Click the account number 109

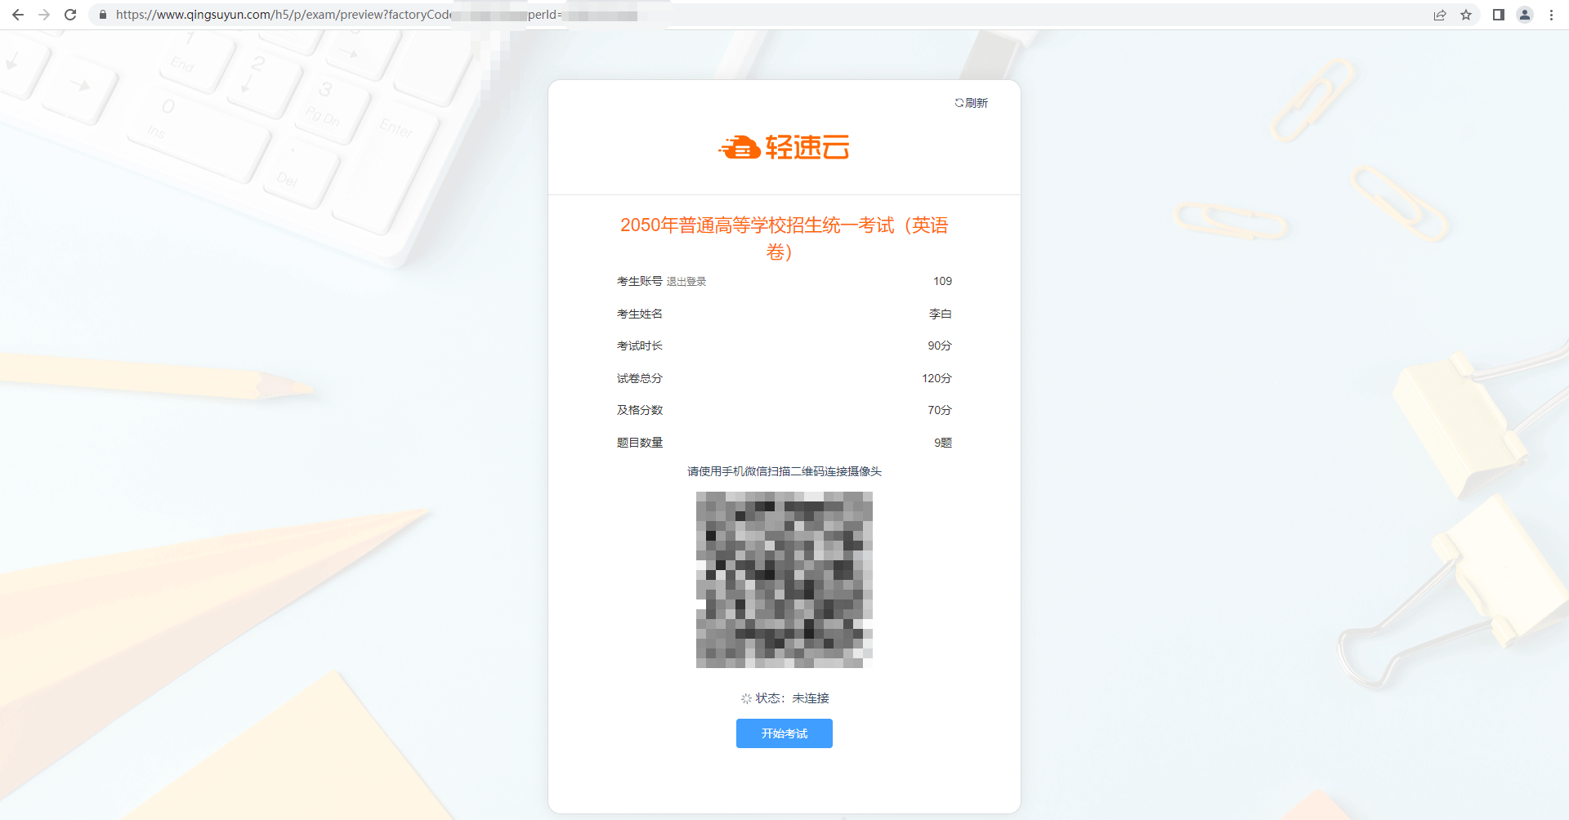click(943, 281)
